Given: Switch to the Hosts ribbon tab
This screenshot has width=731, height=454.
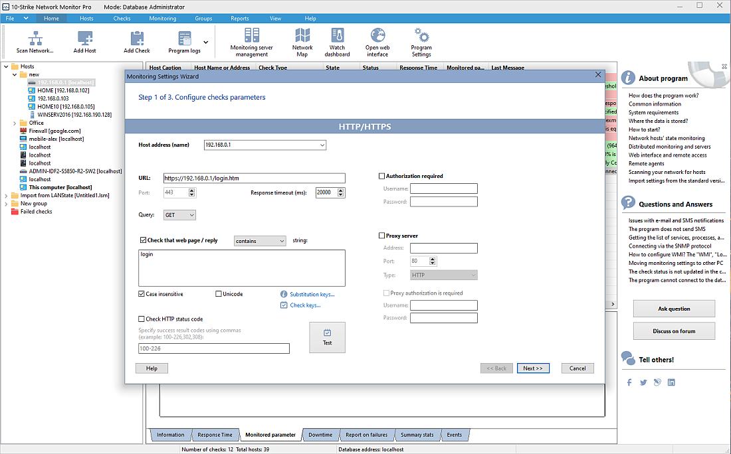Looking at the screenshot, I should point(86,19).
